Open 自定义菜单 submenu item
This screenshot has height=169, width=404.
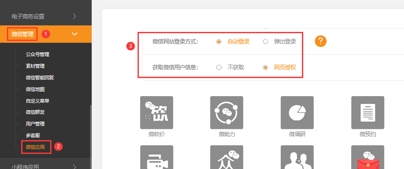click(x=38, y=101)
